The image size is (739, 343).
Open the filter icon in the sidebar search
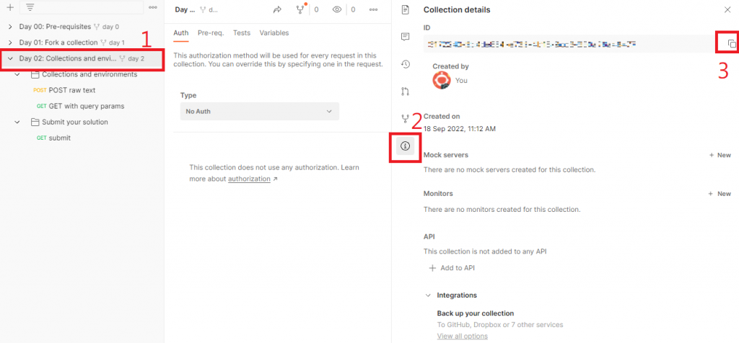click(x=30, y=7)
